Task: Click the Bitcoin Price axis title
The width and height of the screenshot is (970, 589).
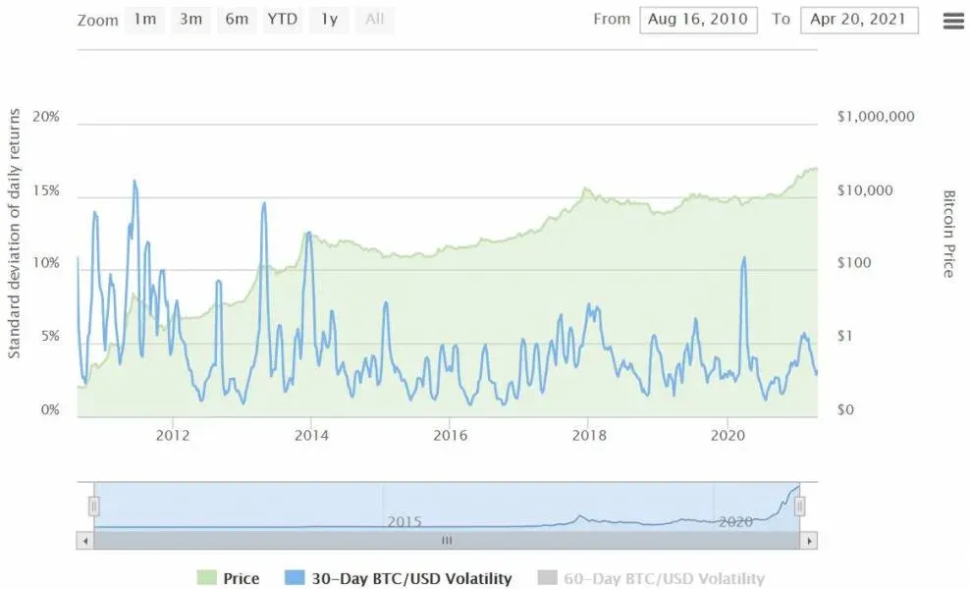Action: 948,234
